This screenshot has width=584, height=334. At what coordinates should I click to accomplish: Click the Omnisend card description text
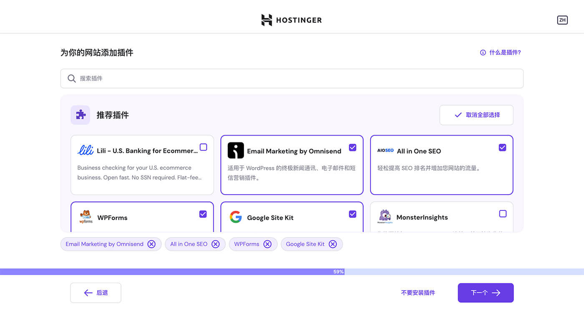292,173
